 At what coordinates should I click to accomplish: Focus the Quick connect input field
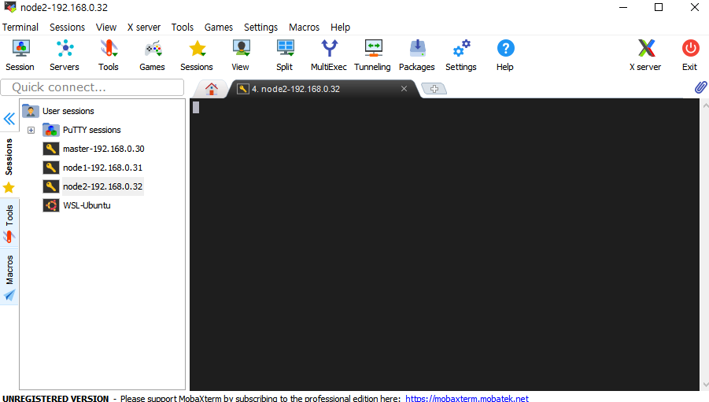pos(92,87)
